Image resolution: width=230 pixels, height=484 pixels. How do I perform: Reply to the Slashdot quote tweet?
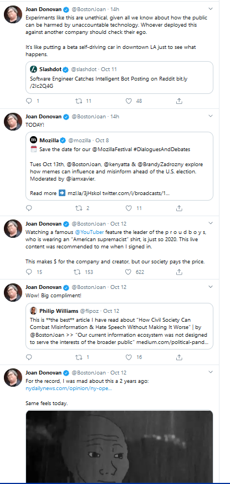coord(29,101)
